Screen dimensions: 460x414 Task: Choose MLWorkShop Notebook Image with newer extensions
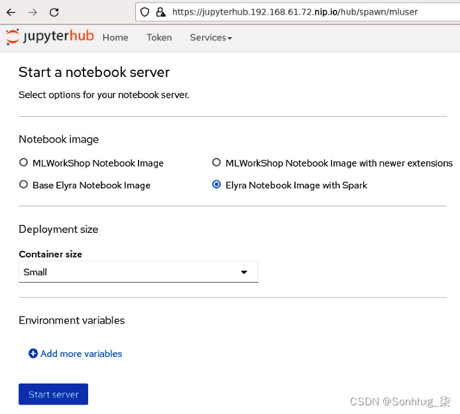point(216,163)
